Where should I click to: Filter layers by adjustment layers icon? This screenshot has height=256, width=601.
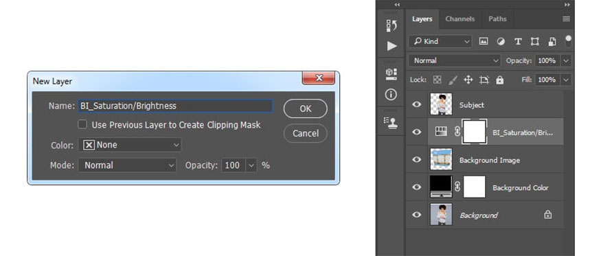(x=501, y=41)
